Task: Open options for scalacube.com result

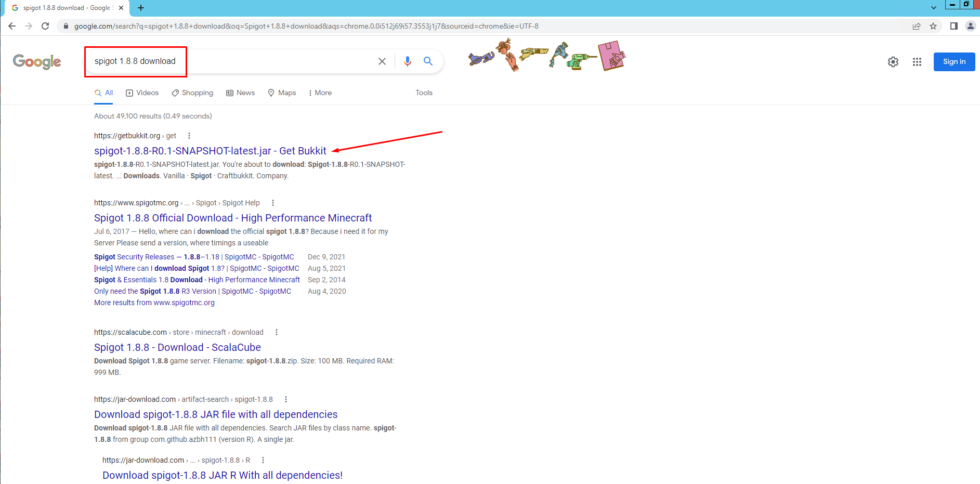Action: click(x=277, y=332)
